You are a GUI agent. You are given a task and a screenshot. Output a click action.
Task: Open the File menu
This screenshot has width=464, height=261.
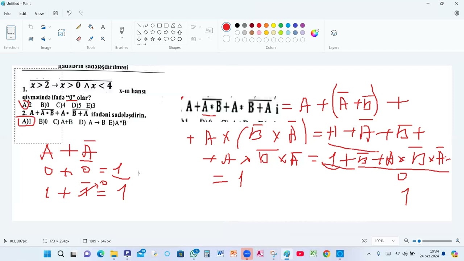click(x=7, y=13)
